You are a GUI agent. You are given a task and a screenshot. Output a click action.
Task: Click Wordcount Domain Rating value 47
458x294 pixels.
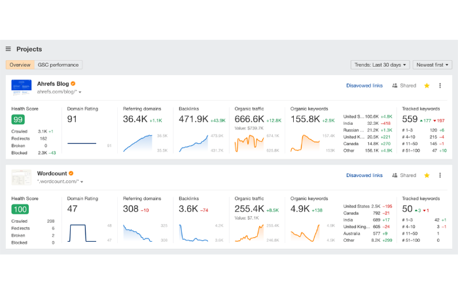pos(73,209)
